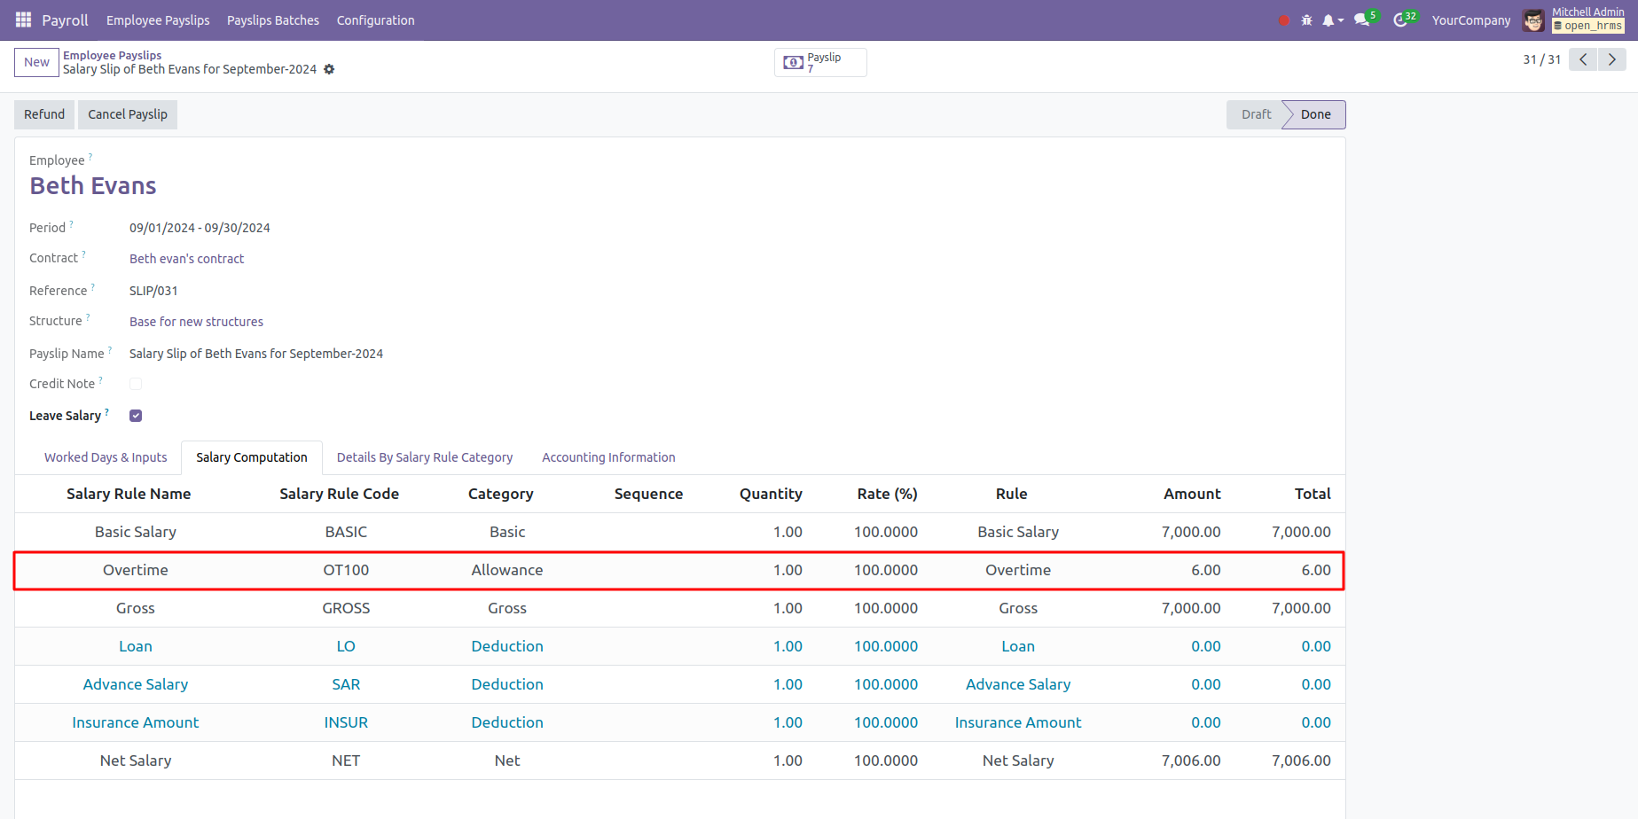Open Beth evan's contract link
The width and height of the screenshot is (1638, 819).
coord(186,259)
